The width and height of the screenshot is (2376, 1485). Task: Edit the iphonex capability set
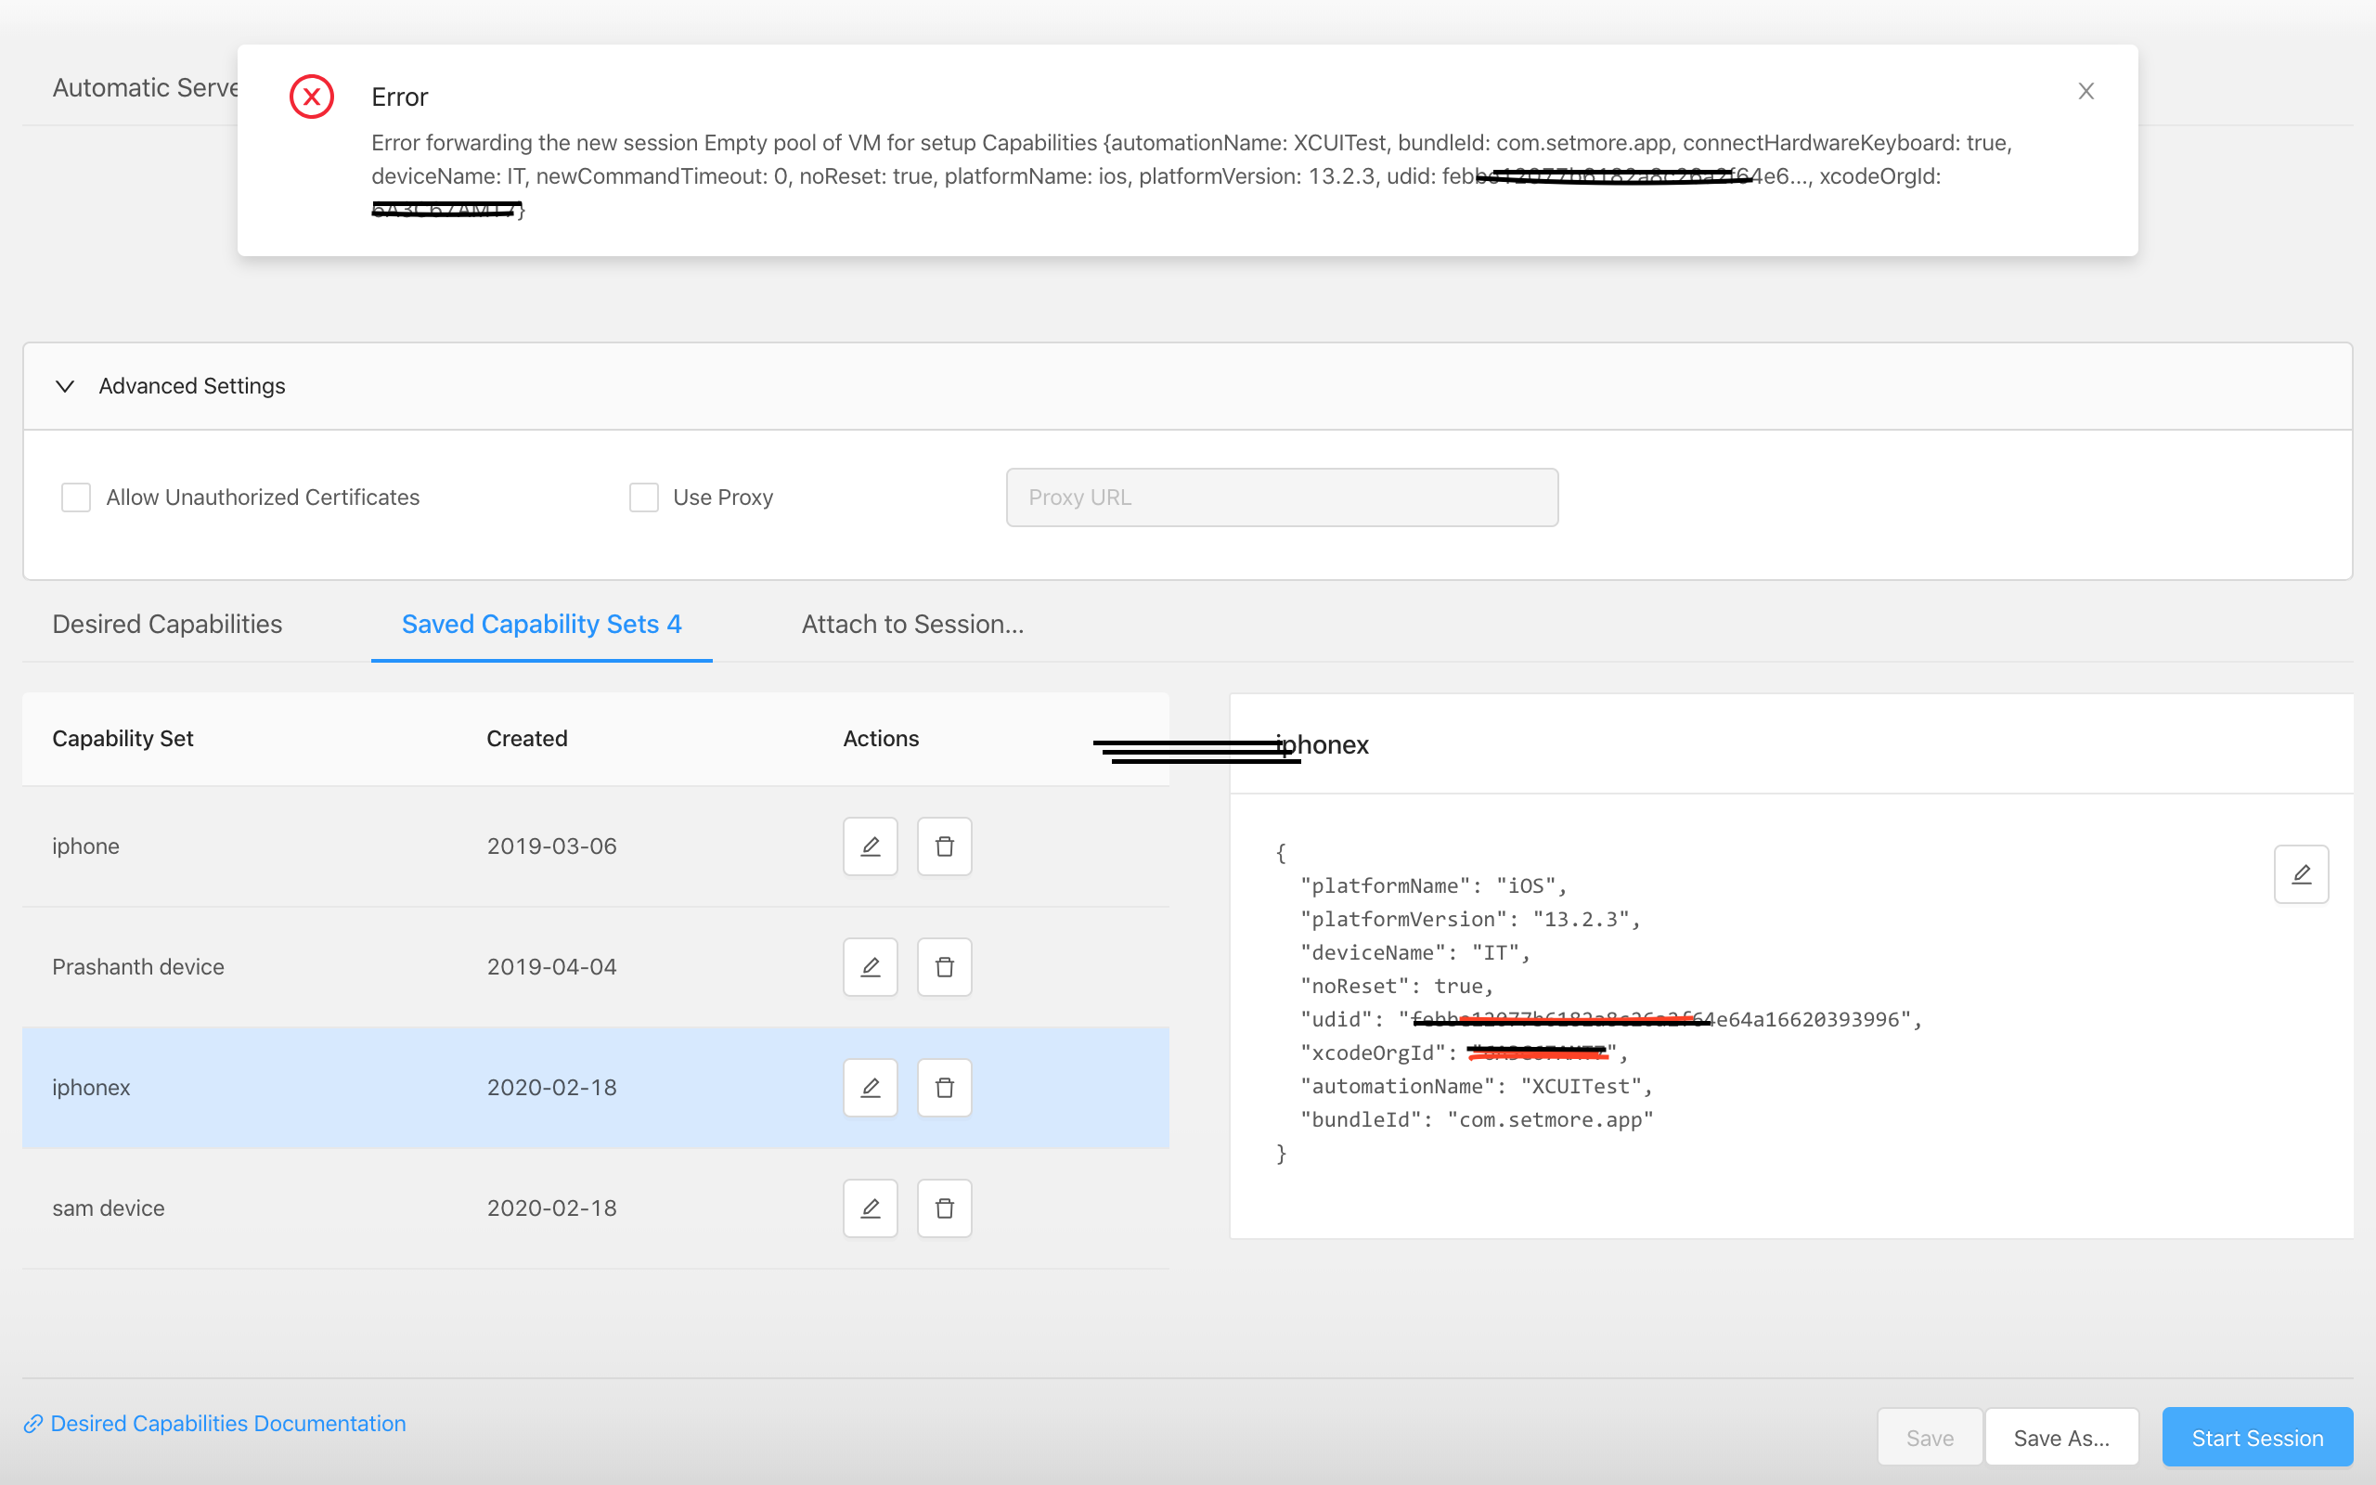coord(870,1087)
